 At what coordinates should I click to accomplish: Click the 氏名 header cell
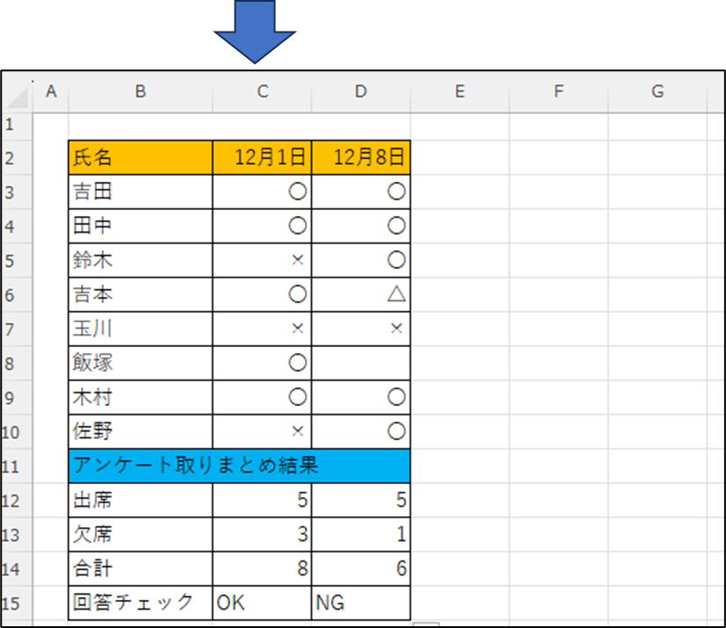pos(141,157)
